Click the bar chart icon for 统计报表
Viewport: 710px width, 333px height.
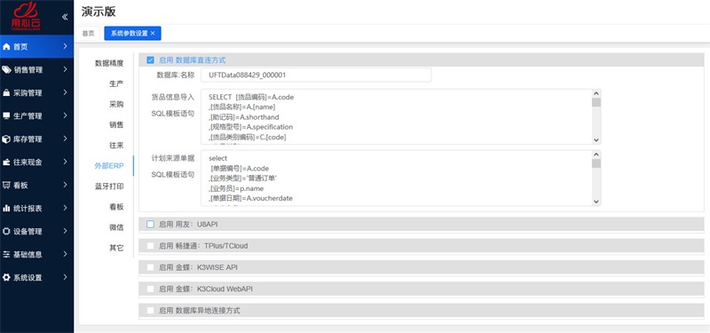6,208
